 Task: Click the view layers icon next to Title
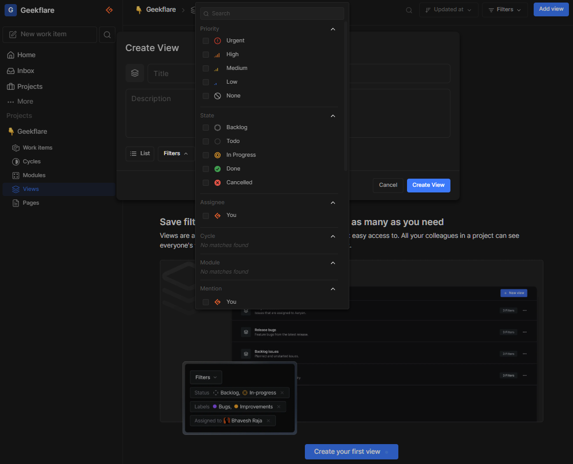tap(135, 73)
